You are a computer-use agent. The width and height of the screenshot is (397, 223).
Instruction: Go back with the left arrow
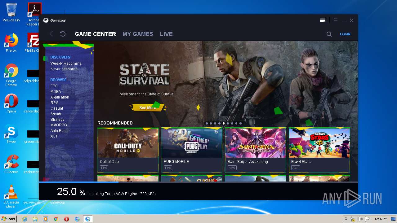coord(51,34)
